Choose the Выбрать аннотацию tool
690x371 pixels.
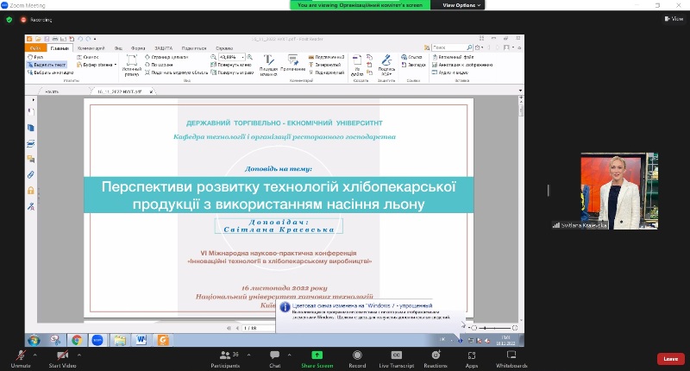click(x=51, y=72)
